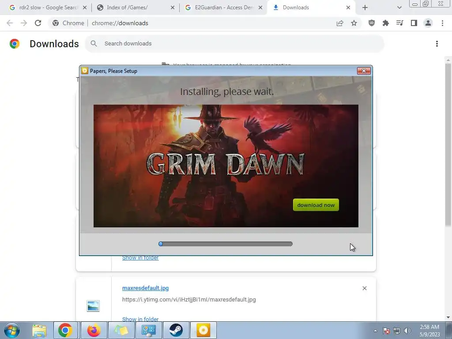The image size is (452, 339).
Task: Close the Index of /Games/ tab
Action: (x=173, y=8)
